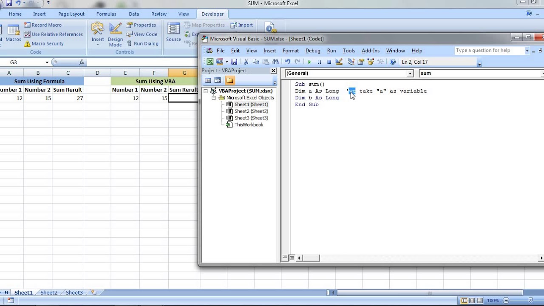This screenshot has height=306, width=544.
Task: Click the Cut scissors icon in VBA toolbar
Action: (x=246, y=62)
